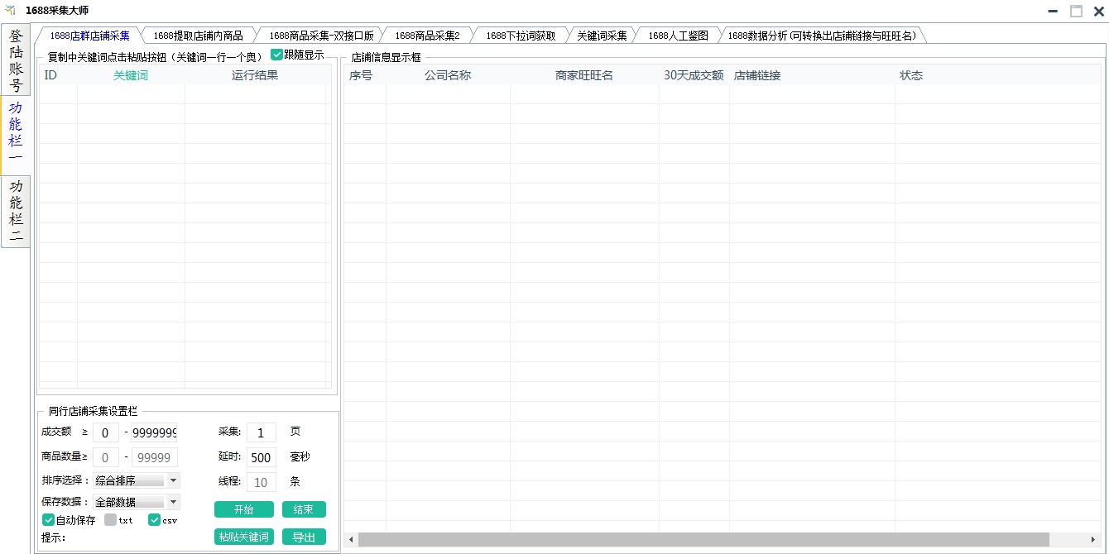Focus the 采集 page count field

[262, 432]
